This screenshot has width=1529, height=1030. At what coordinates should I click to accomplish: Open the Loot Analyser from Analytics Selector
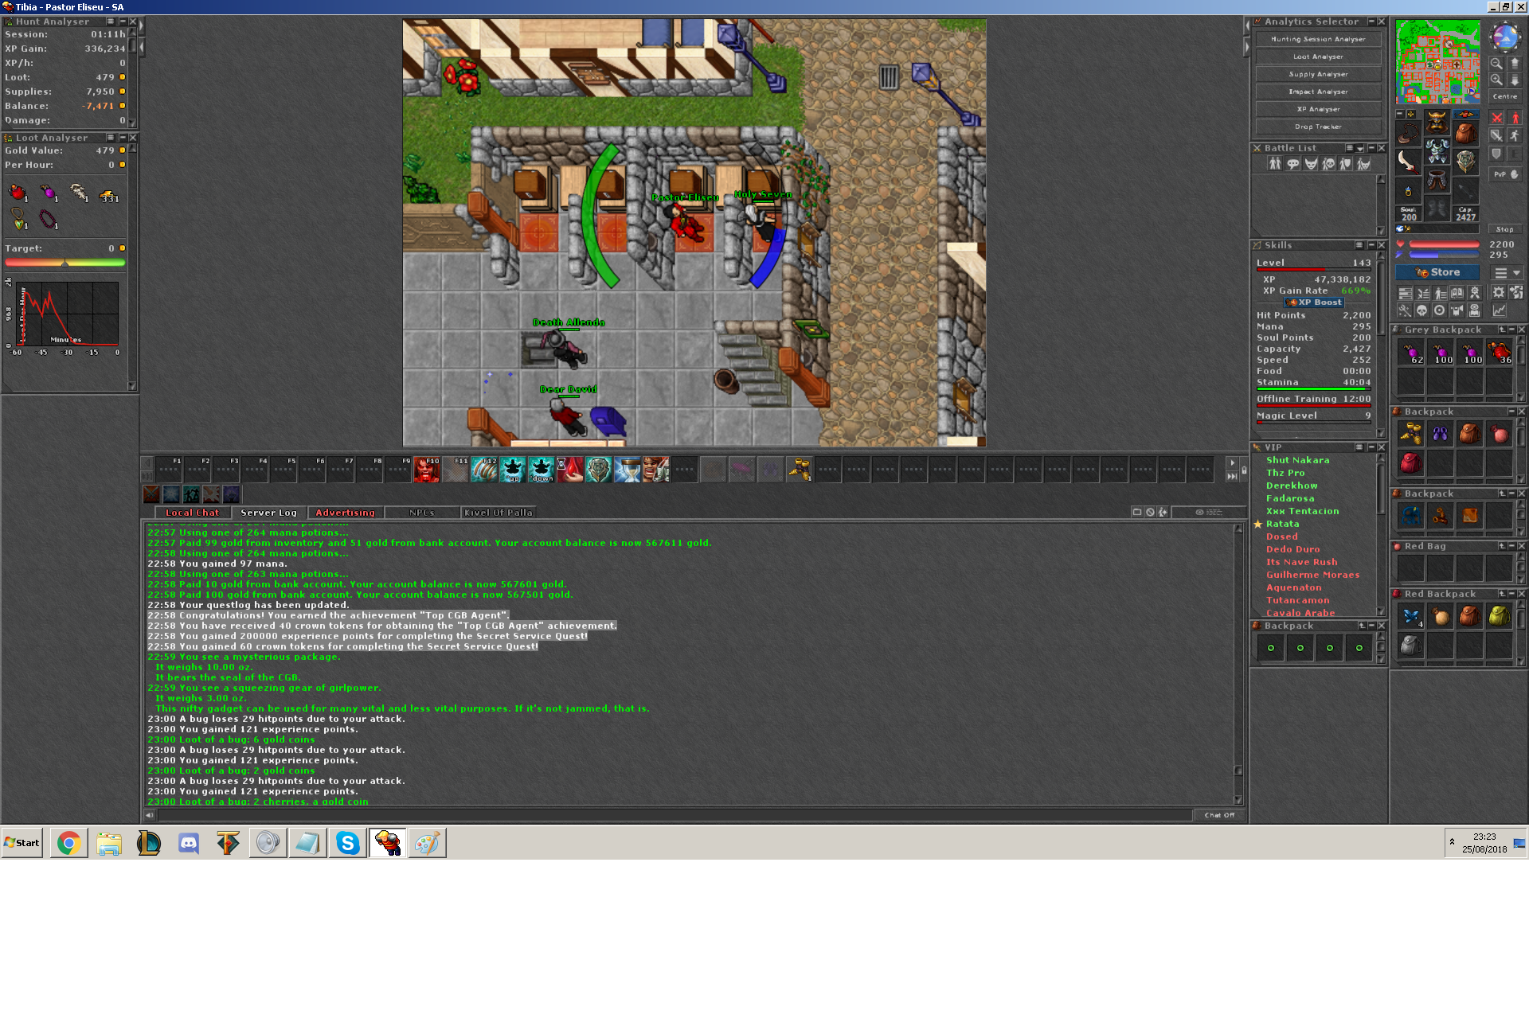[x=1318, y=57]
